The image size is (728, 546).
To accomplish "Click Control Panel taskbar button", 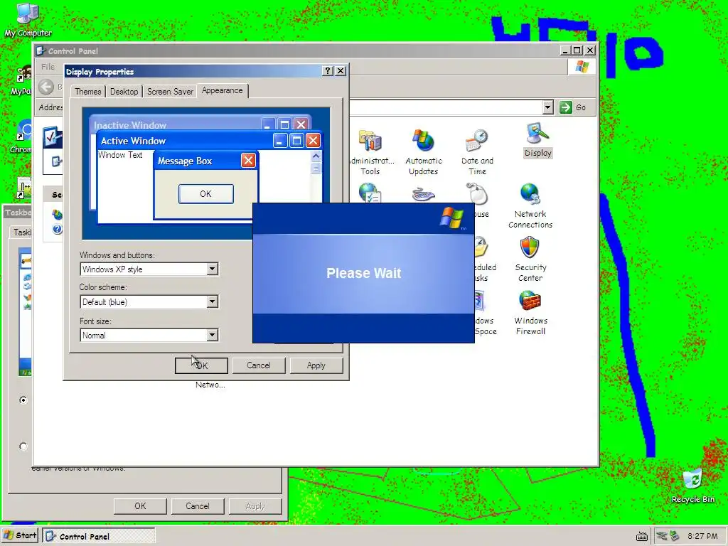I will [98, 536].
